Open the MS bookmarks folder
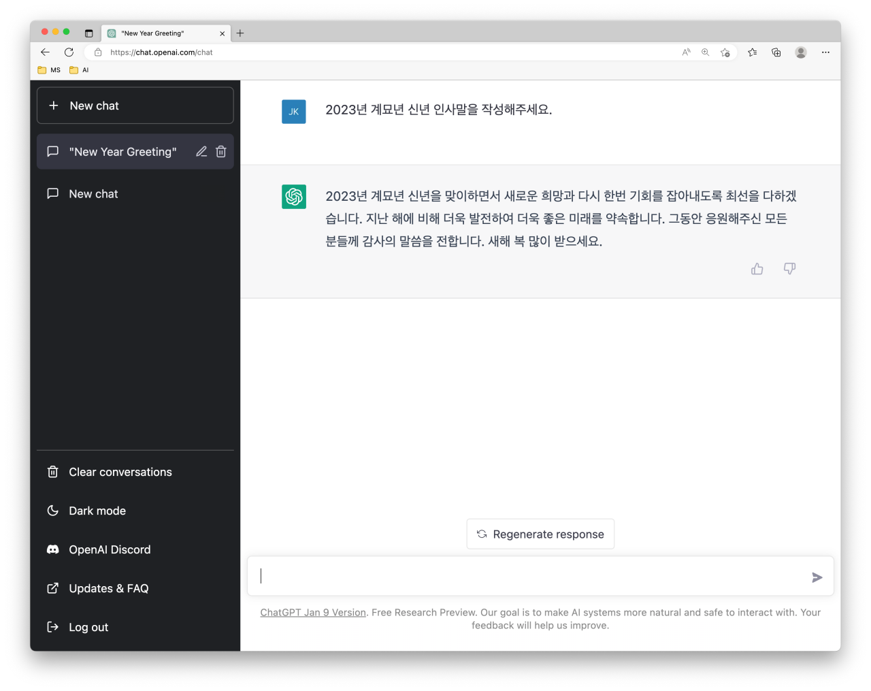 [x=49, y=70]
